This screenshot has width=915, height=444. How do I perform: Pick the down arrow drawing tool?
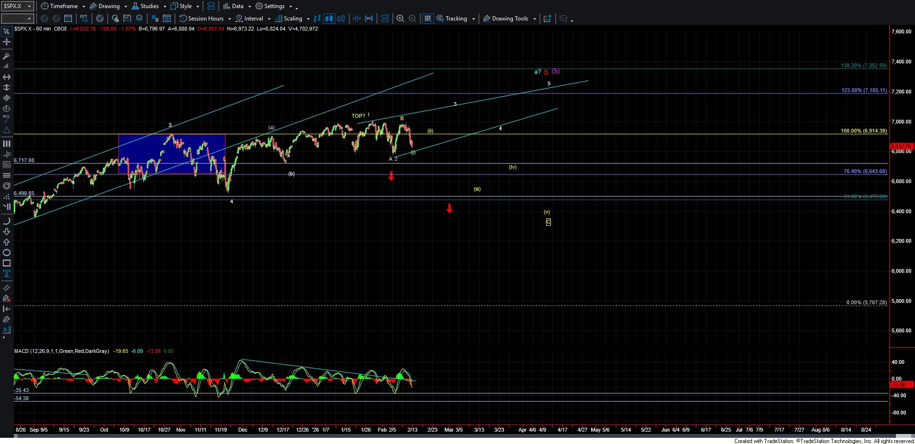tap(7, 232)
